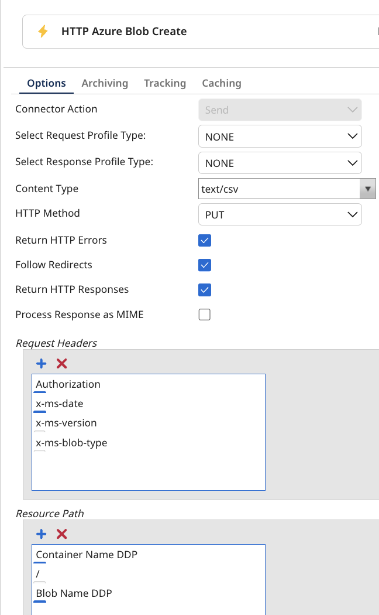Select the Options tab
The width and height of the screenshot is (379, 615).
pyautogui.click(x=46, y=83)
